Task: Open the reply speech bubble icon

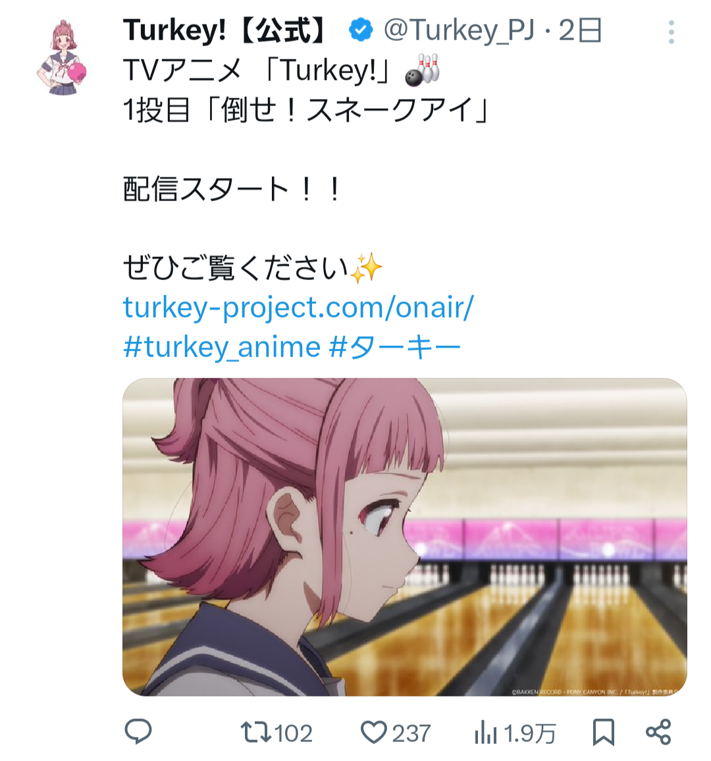Action: [x=138, y=731]
